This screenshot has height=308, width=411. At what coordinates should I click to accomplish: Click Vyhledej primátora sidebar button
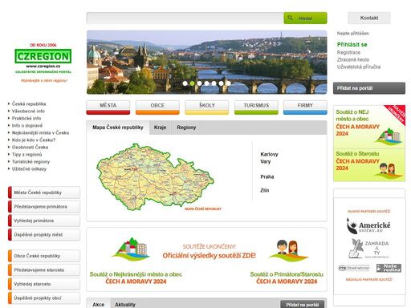pos(44,221)
